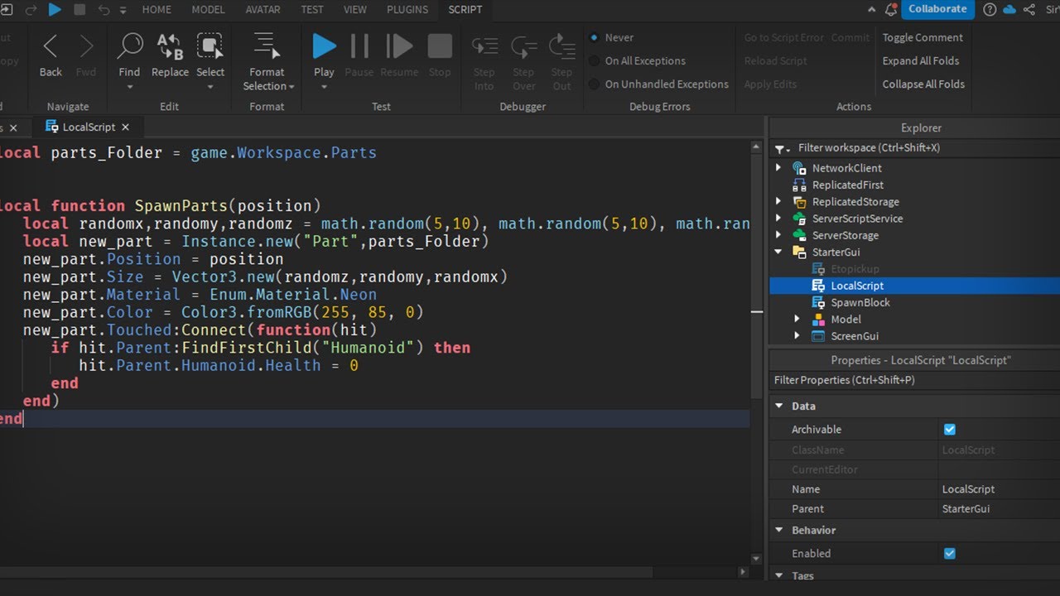1060x596 pixels.
Task: Collapse the Data properties section
Action: tap(779, 406)
